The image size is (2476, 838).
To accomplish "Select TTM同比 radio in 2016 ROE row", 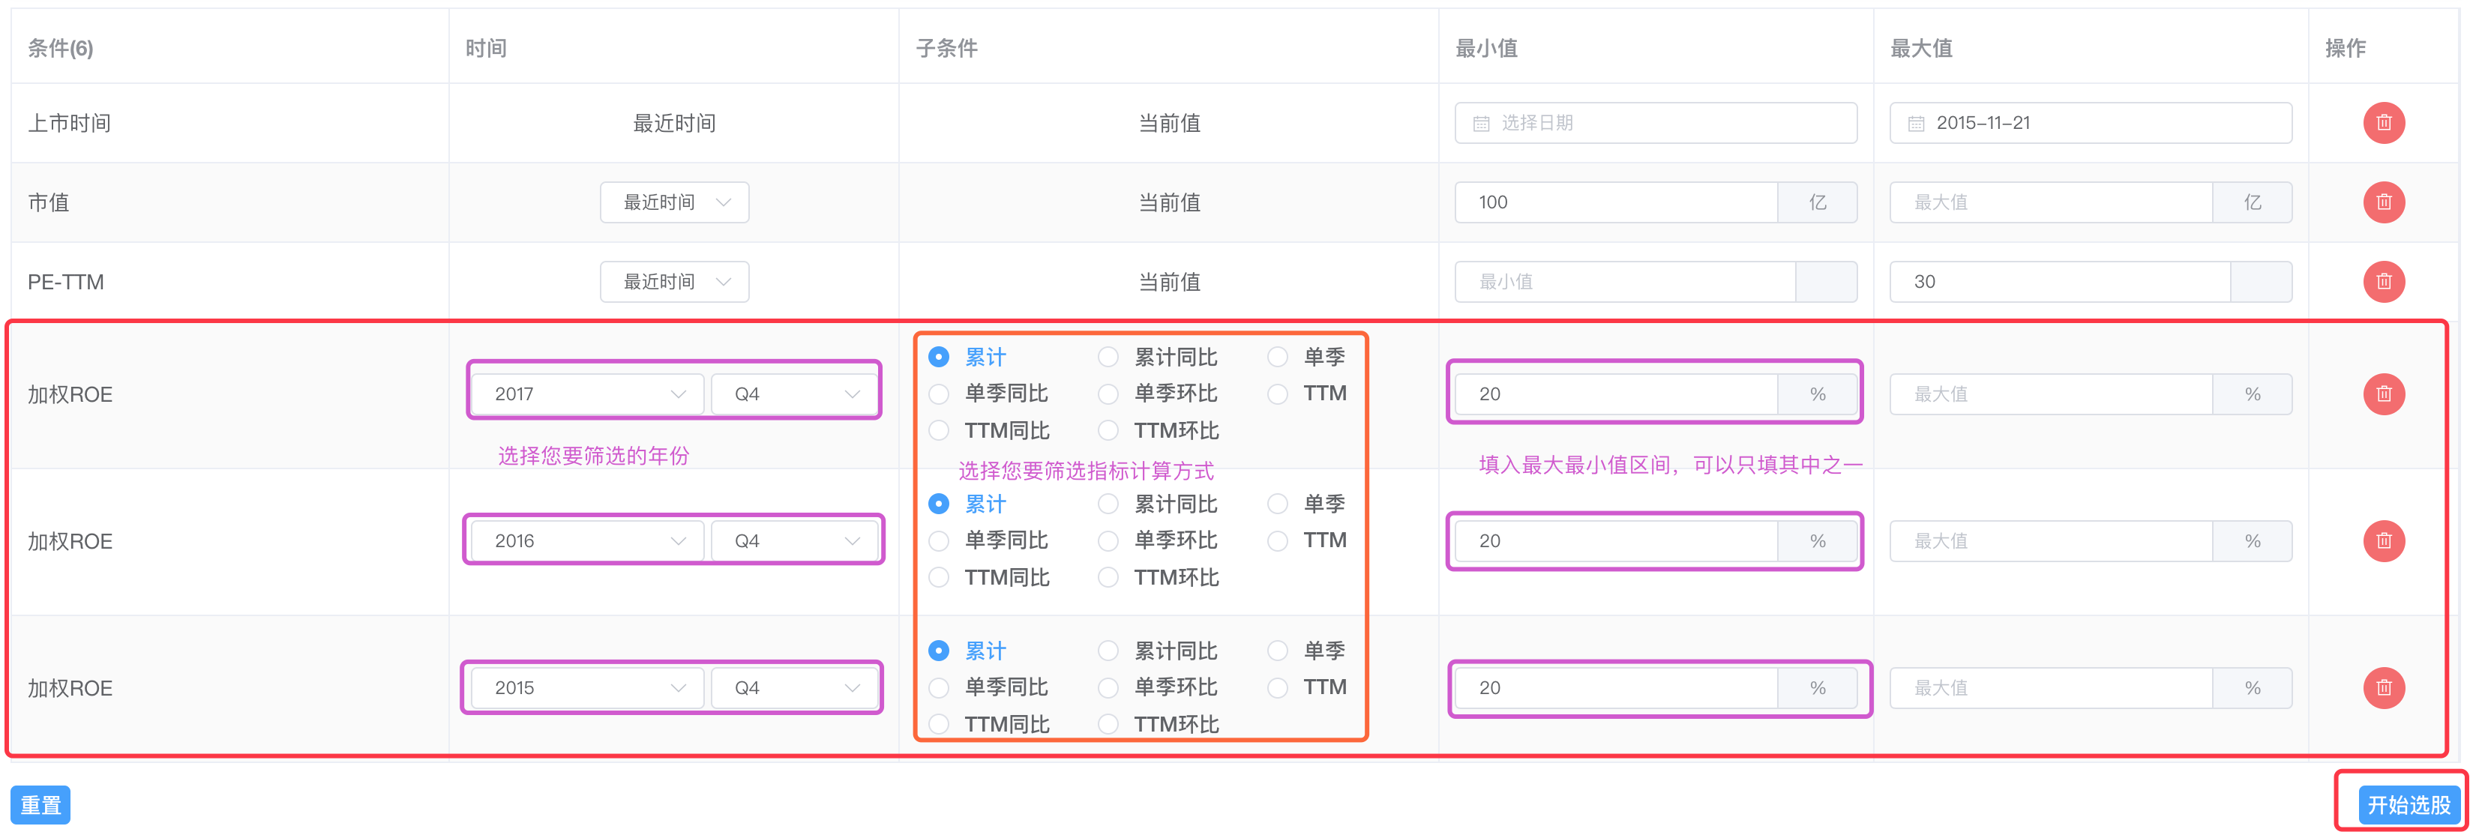I will 939,578.
